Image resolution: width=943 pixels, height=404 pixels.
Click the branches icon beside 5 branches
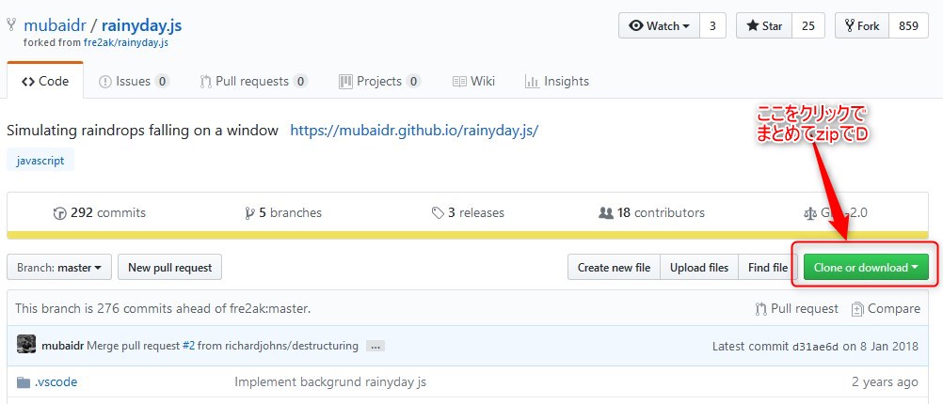pyautogui.click(x=249, y=213)
